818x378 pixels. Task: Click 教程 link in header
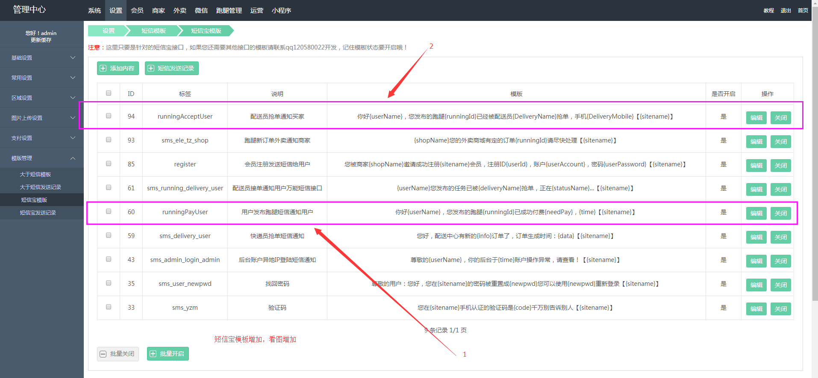(x=769, y=10)
